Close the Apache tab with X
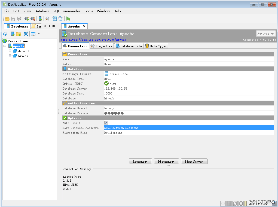 pyautogui.click(x=84, y=26)
